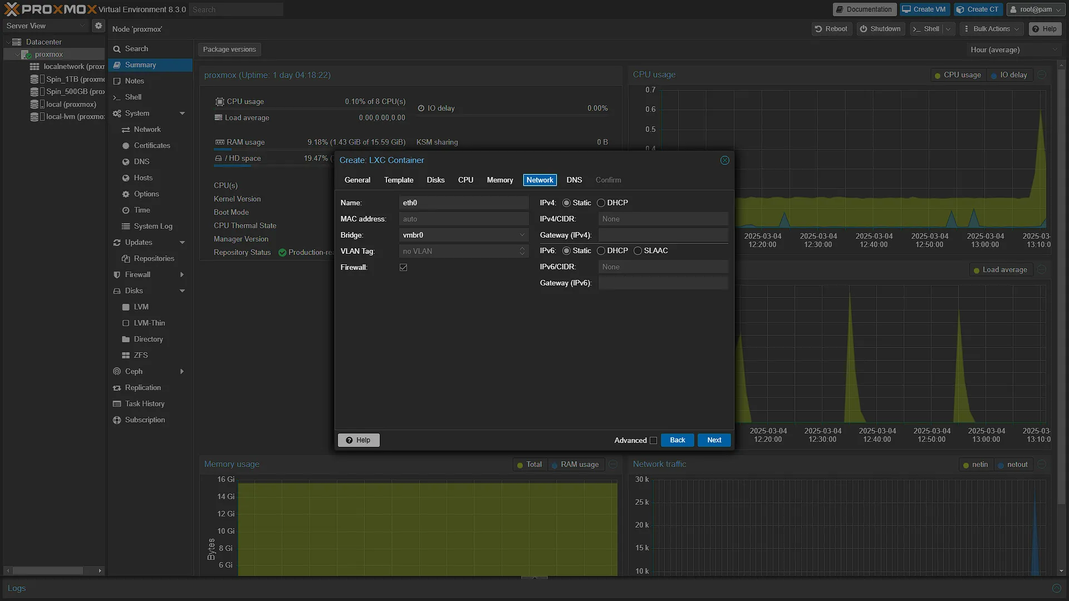The height and width of the screenshot is (601, 1069).
Task: Click the Replication icon in sidebar
Action: pos(117,388)
